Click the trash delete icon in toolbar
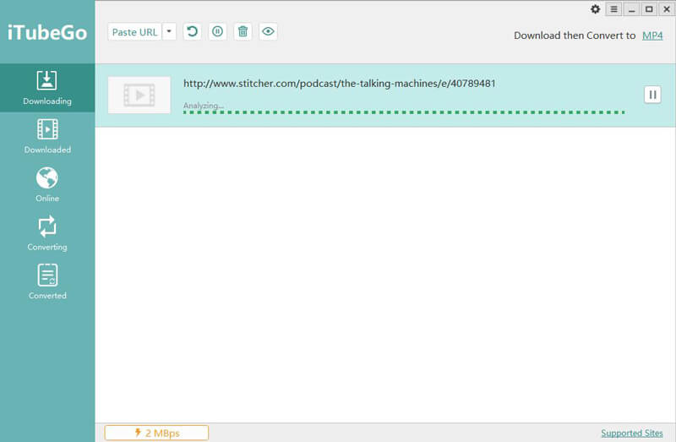Screen dimensions: 676x442 (x=243, y=31)
